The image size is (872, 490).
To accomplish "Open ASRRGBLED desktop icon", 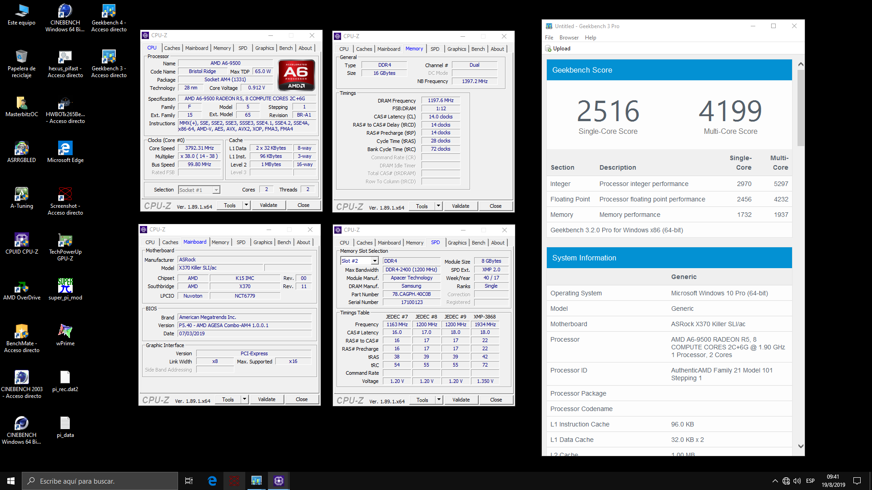I will (x=21, y=152).
